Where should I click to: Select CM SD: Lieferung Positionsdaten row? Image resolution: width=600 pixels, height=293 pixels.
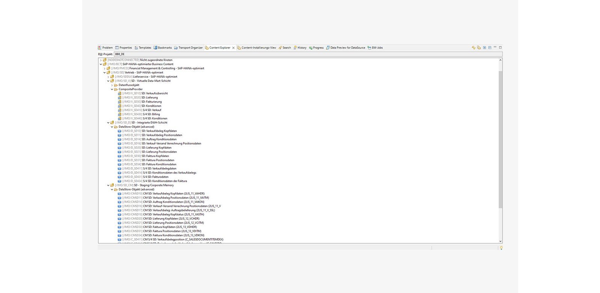(161, 223)
